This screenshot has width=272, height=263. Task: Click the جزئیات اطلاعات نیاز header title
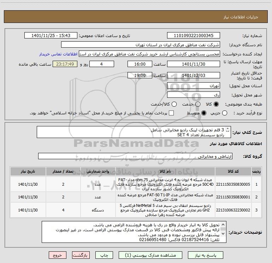click(241, 17)
